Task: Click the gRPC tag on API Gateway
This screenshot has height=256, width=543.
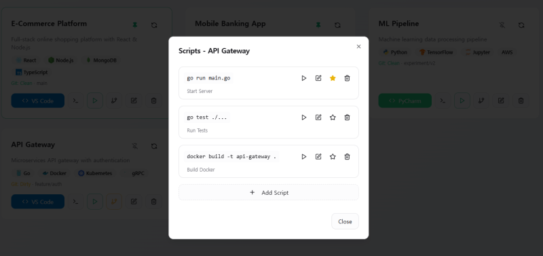Action: click(x=134, y=173)
